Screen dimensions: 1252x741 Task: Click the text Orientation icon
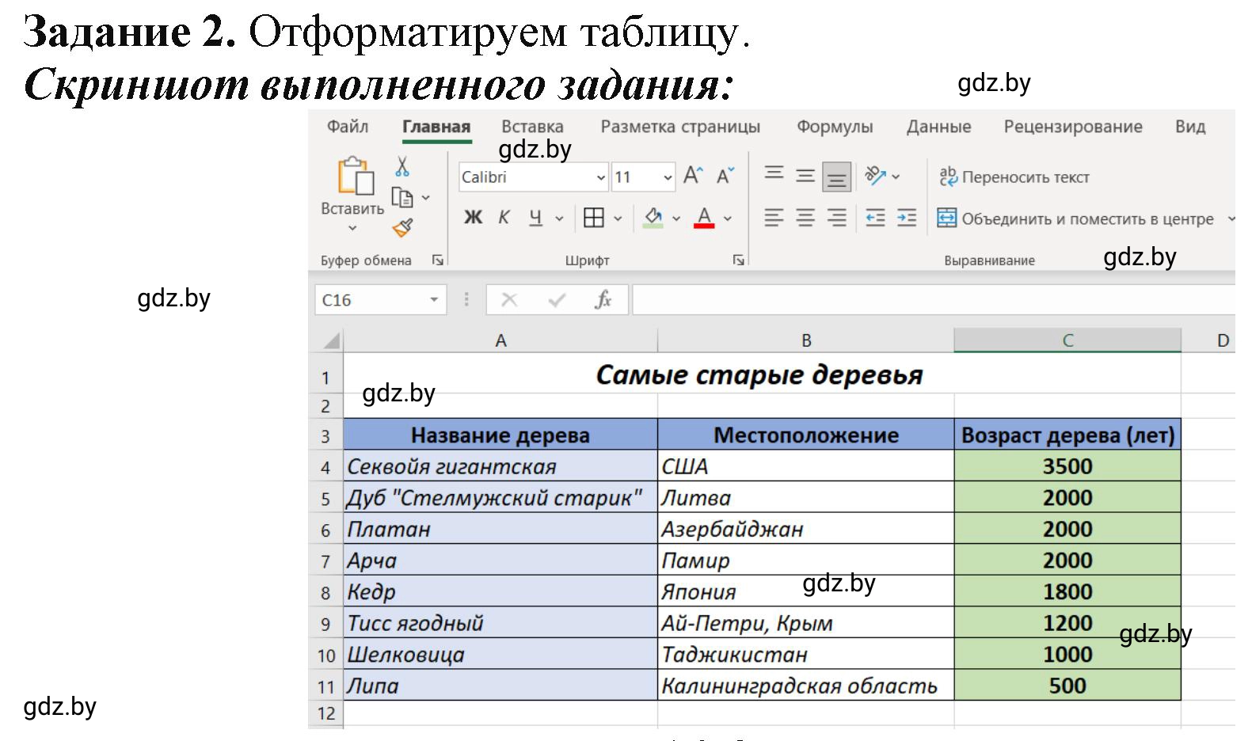[x=875, y=176]
